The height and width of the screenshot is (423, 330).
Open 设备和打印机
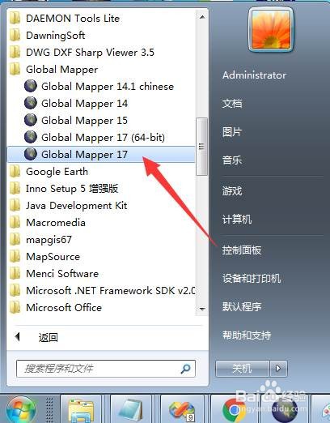coord(252,279)
